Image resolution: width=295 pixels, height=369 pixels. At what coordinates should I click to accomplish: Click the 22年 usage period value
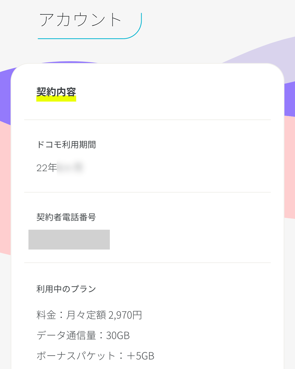coord(46,168)
